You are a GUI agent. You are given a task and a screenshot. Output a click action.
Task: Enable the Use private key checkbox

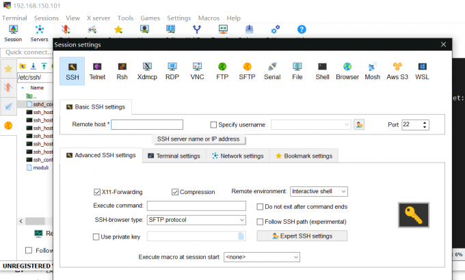click(x=96, y=237)
